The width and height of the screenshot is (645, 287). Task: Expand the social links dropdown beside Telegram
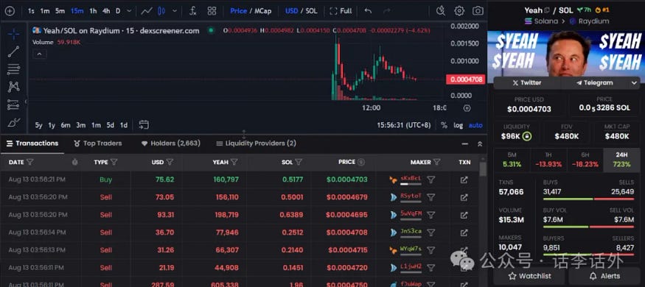click(634, 83)
